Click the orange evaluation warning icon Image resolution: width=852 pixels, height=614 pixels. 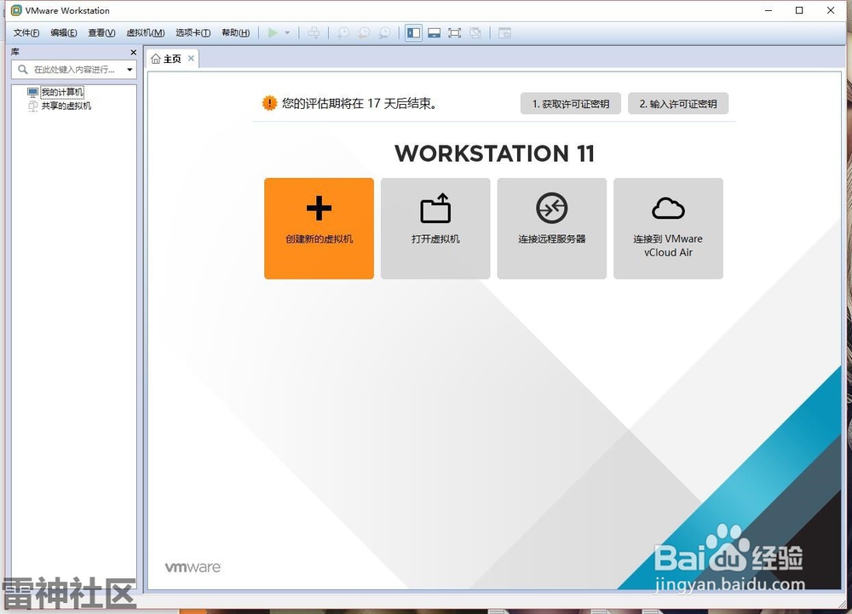click(269, 103)
